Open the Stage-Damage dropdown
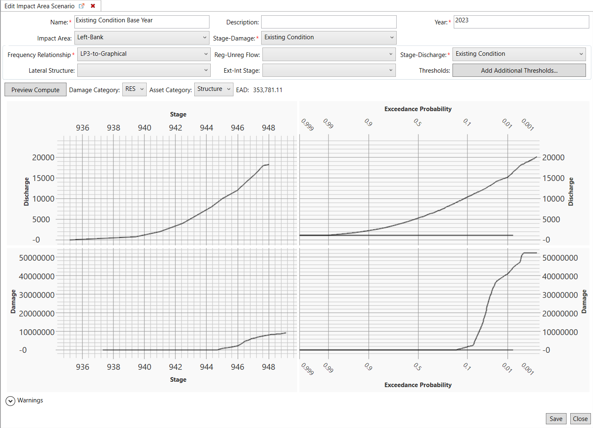 tap(329, 38)
